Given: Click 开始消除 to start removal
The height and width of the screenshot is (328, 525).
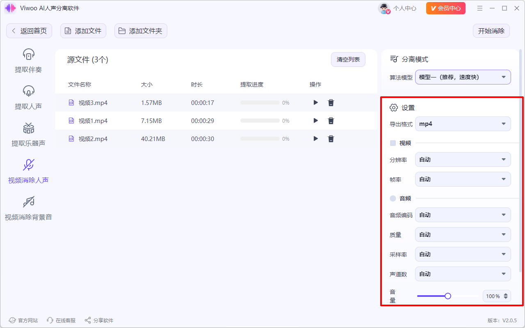Looking at the screenshot, I should coord(491,31).
